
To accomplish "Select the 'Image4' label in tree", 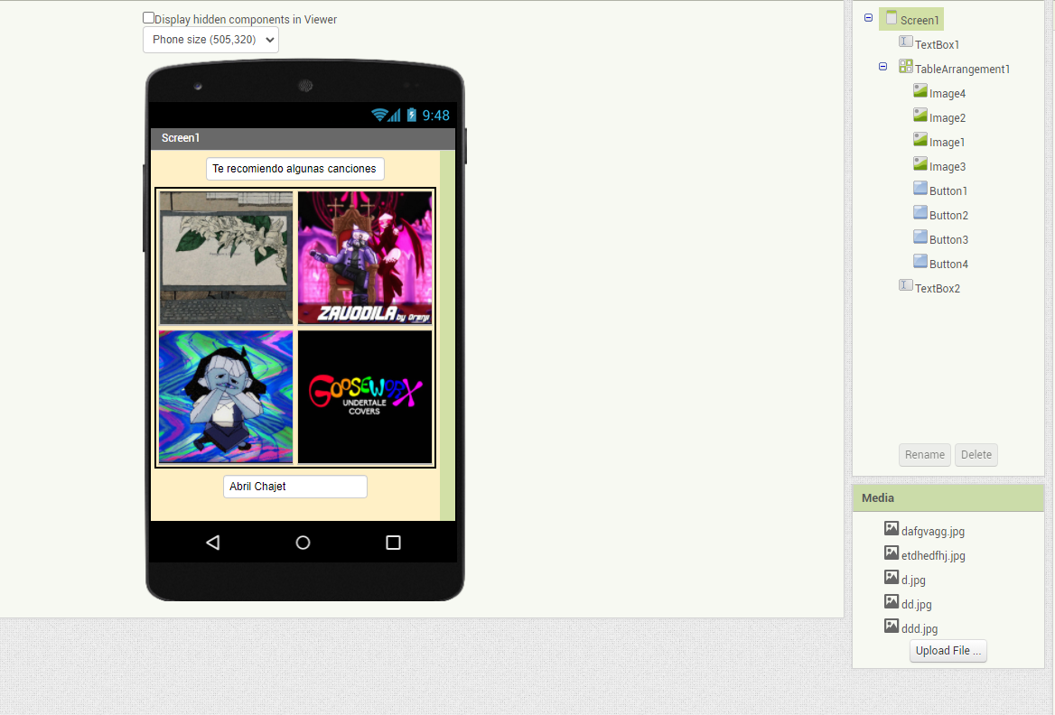I will (x=948, y=94).
